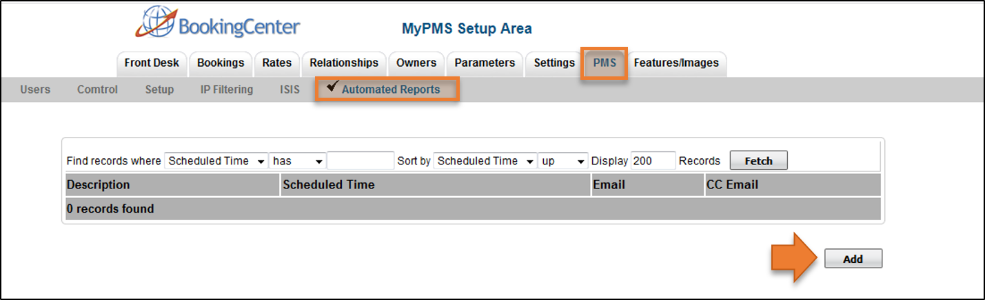Viewport: 985px width, 300px height.
Task: Open the Users submenu item
Action: pos(35,89)
